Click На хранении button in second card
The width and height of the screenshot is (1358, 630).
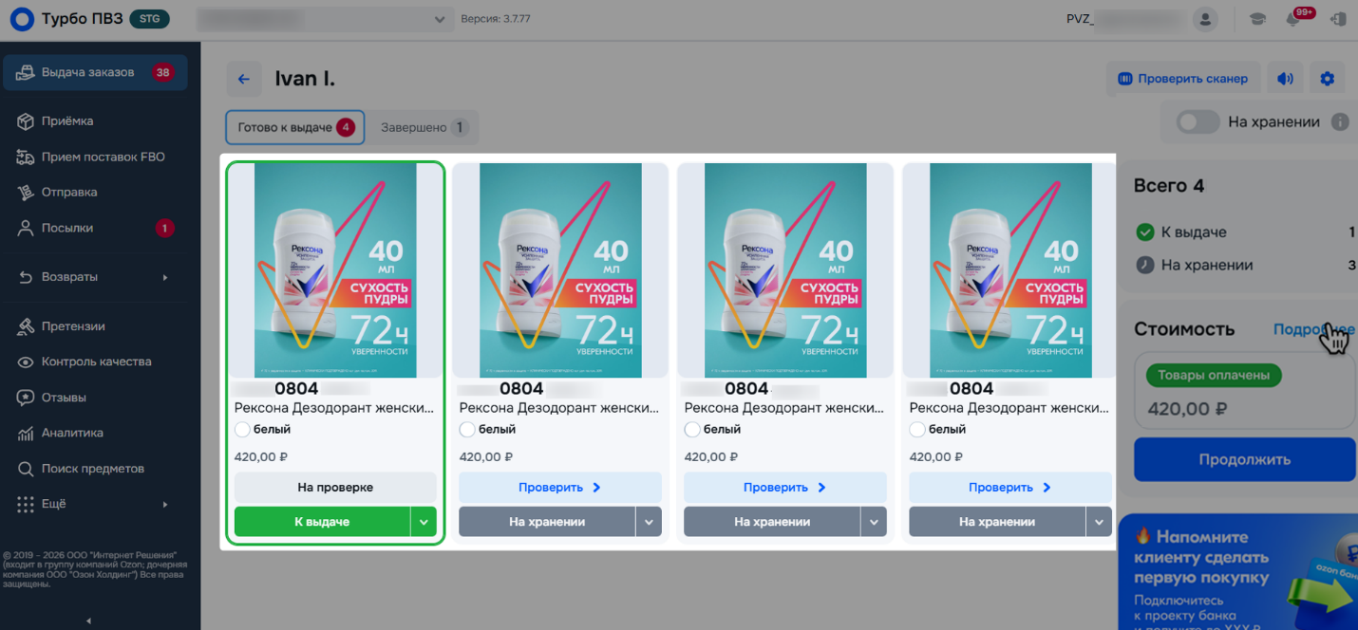tap(547, 522)
